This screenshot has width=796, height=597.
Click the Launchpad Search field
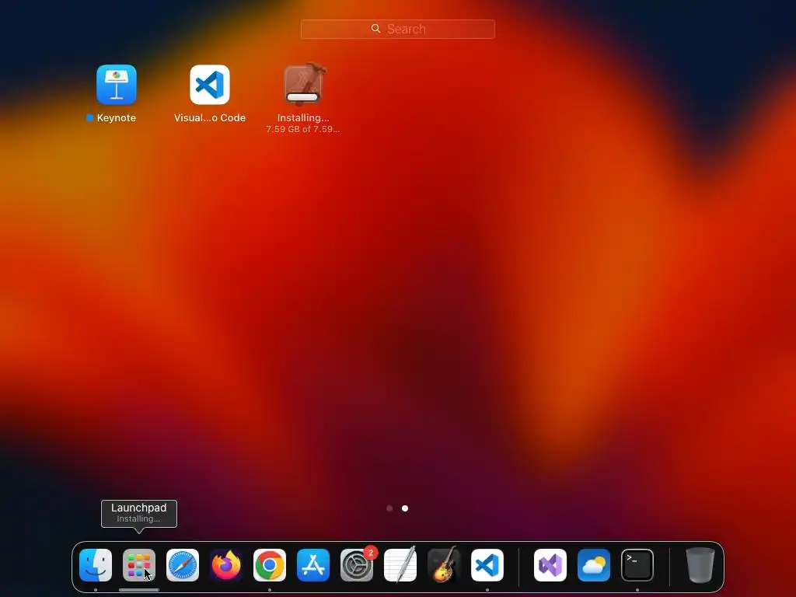[x=397, y=29]
